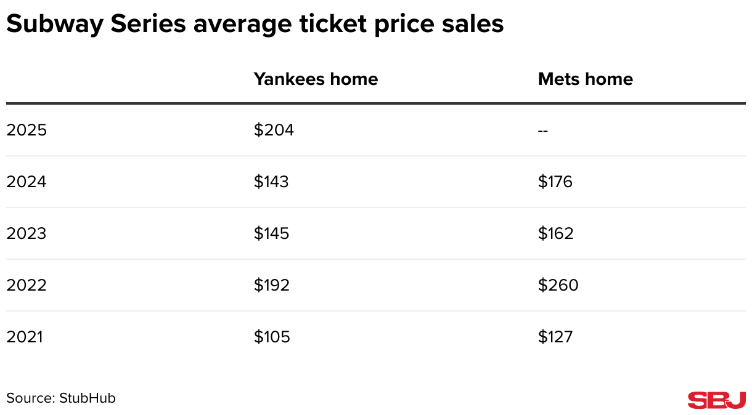Click the $176 Mets home price
752x415 pixels.
point(555,182)
